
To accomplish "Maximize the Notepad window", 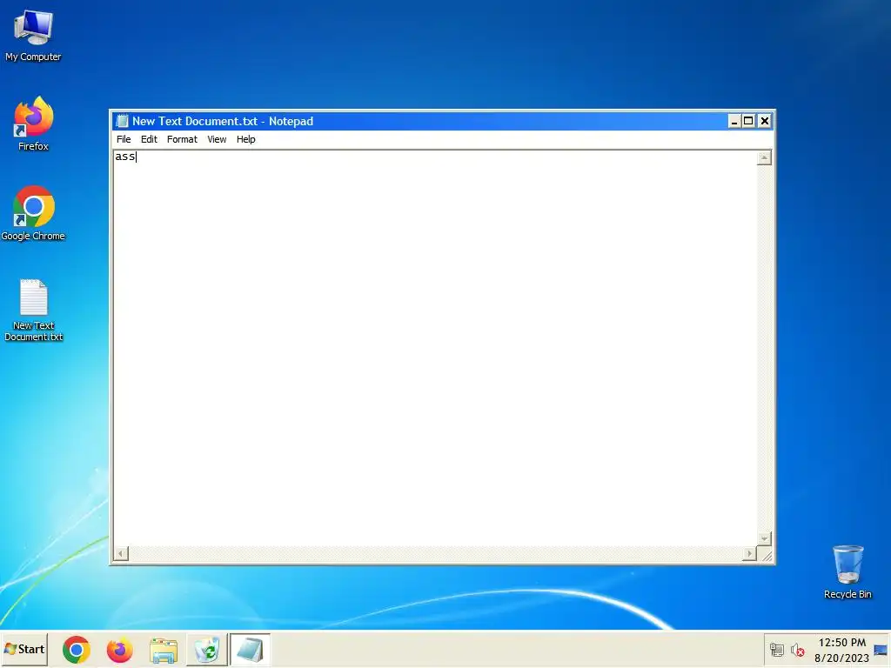I will [748, 121].
